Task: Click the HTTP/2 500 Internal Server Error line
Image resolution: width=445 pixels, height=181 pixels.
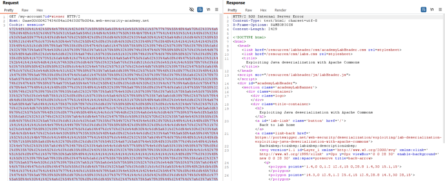Action: click(268, 17)
